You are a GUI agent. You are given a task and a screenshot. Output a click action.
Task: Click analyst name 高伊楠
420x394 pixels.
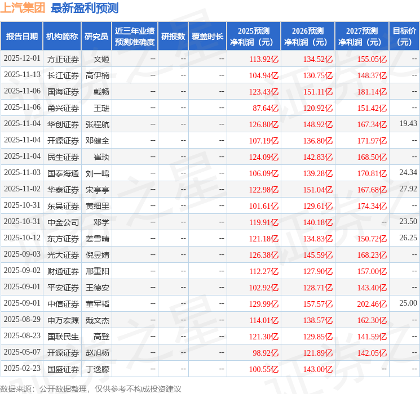coord(98,75)
